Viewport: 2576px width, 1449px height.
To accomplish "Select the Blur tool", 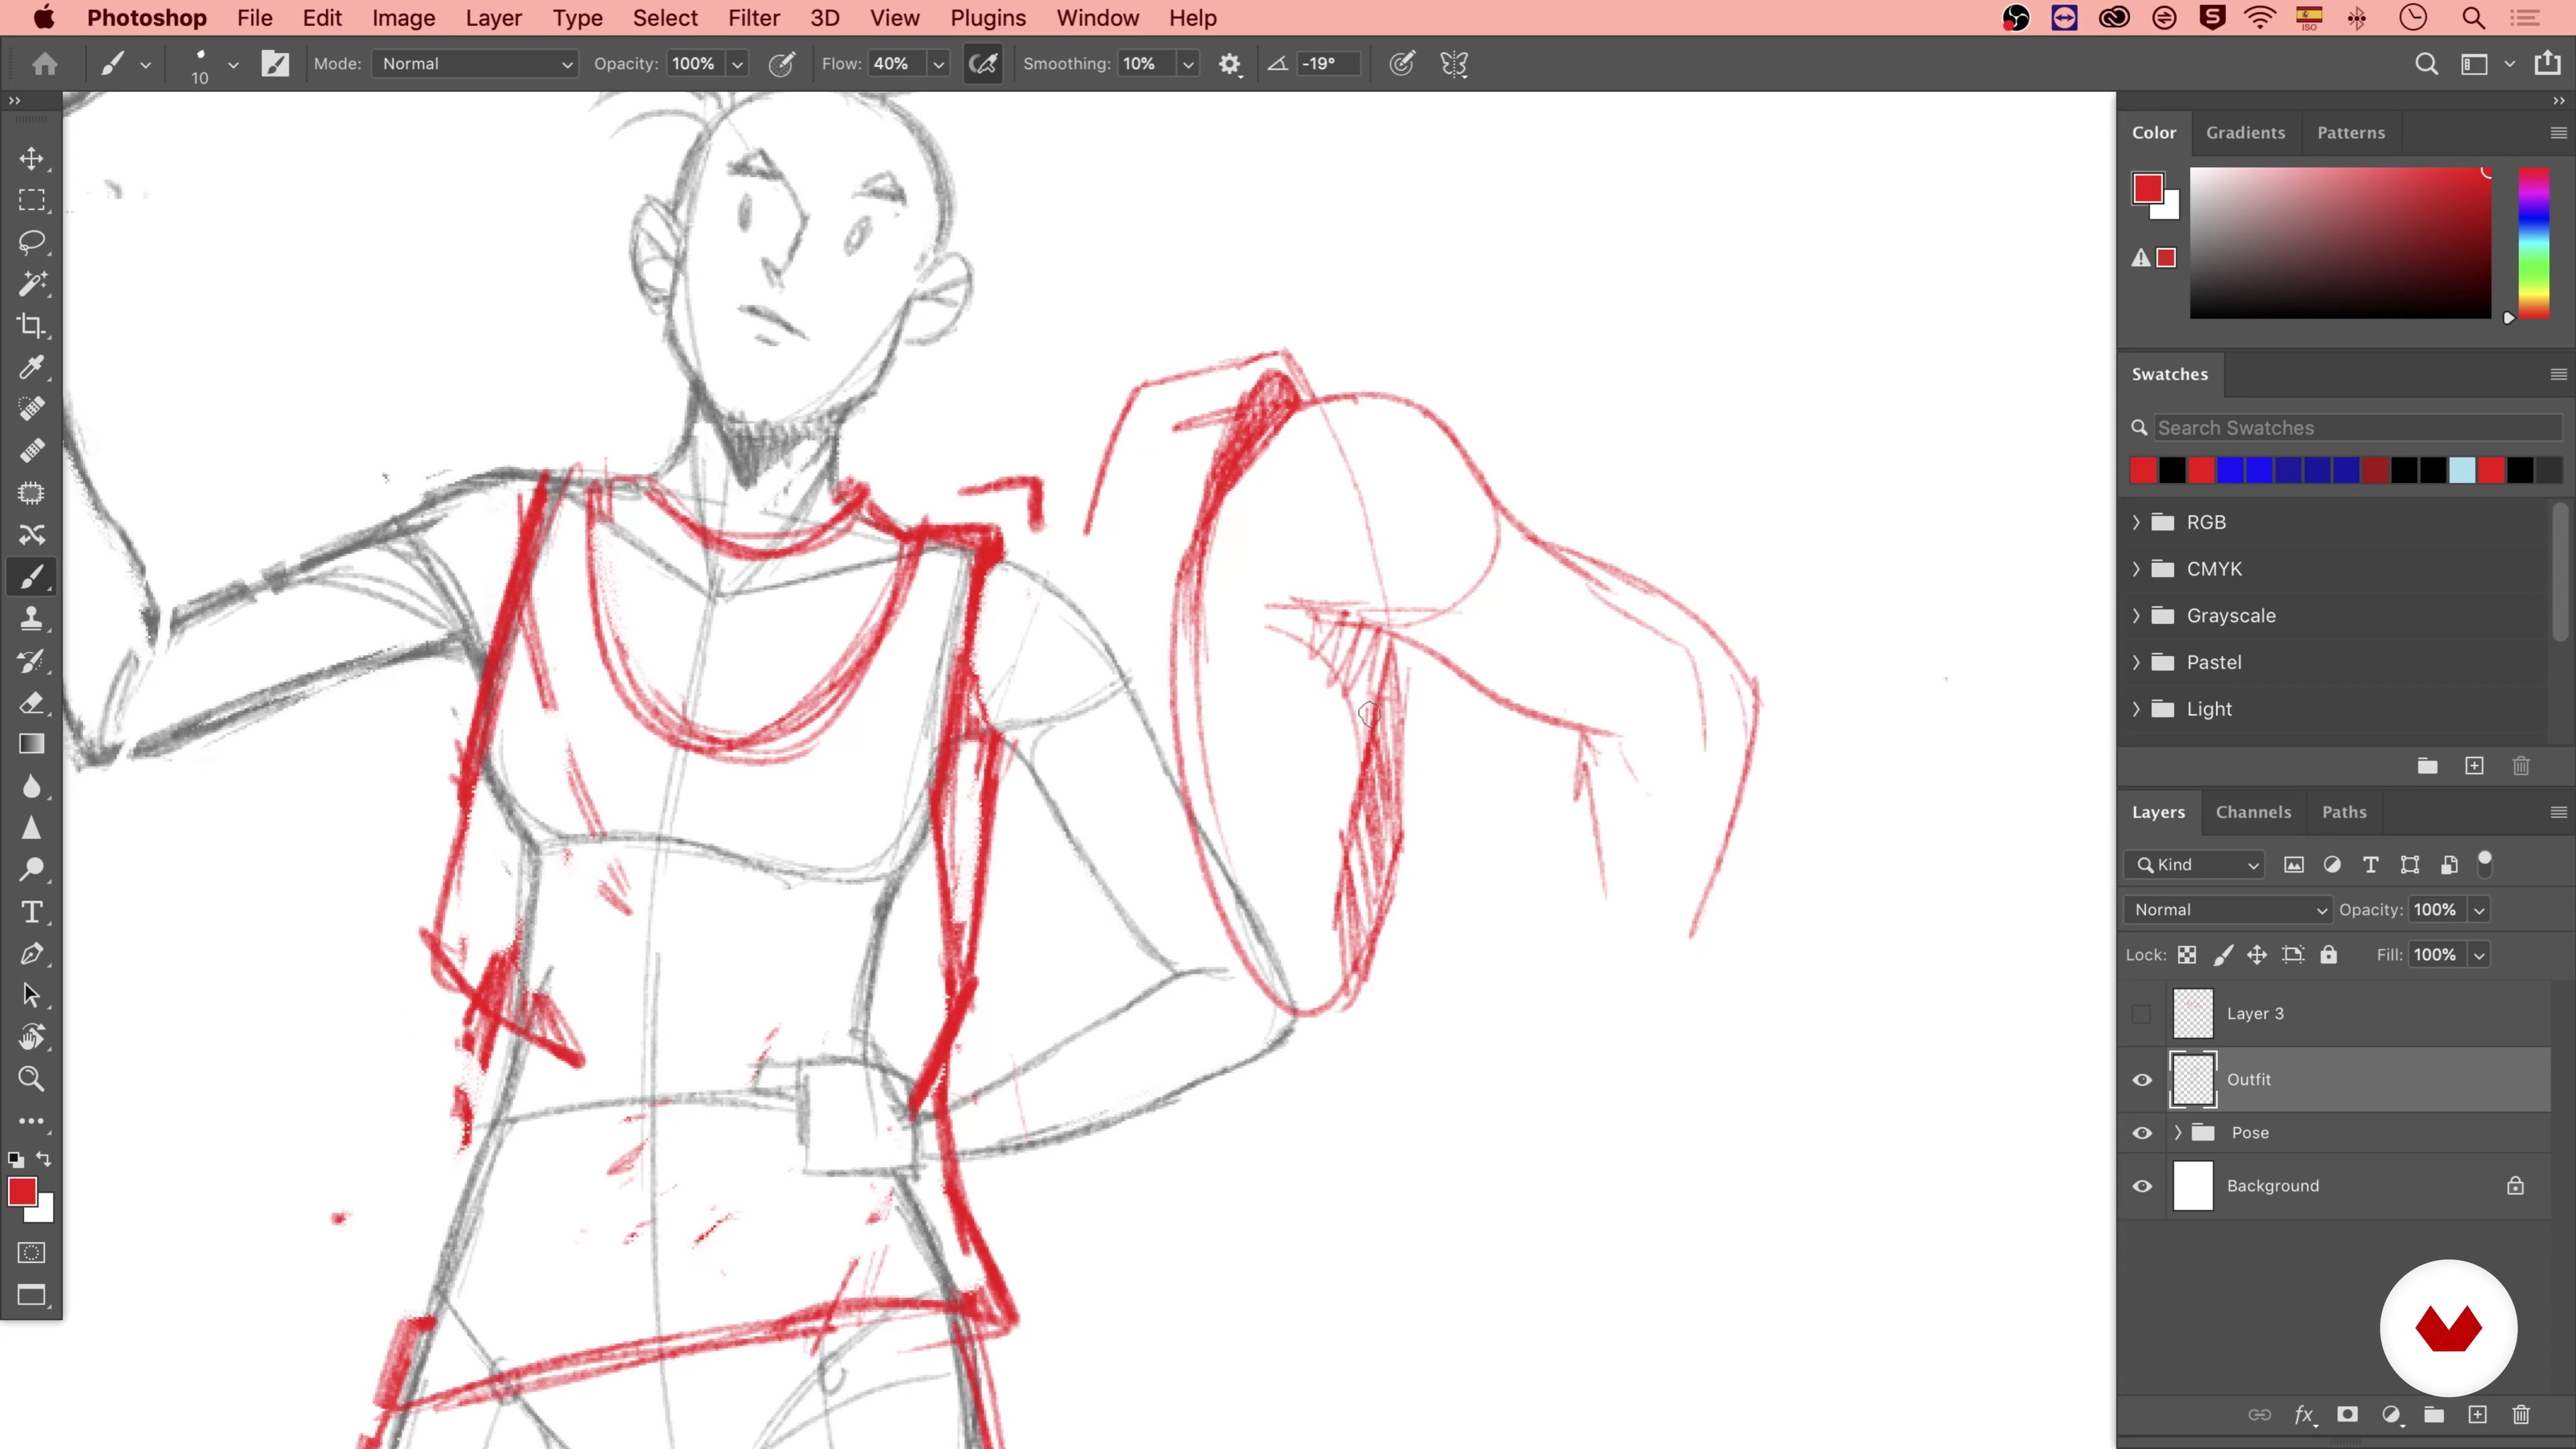I will [x=31, y=787].
